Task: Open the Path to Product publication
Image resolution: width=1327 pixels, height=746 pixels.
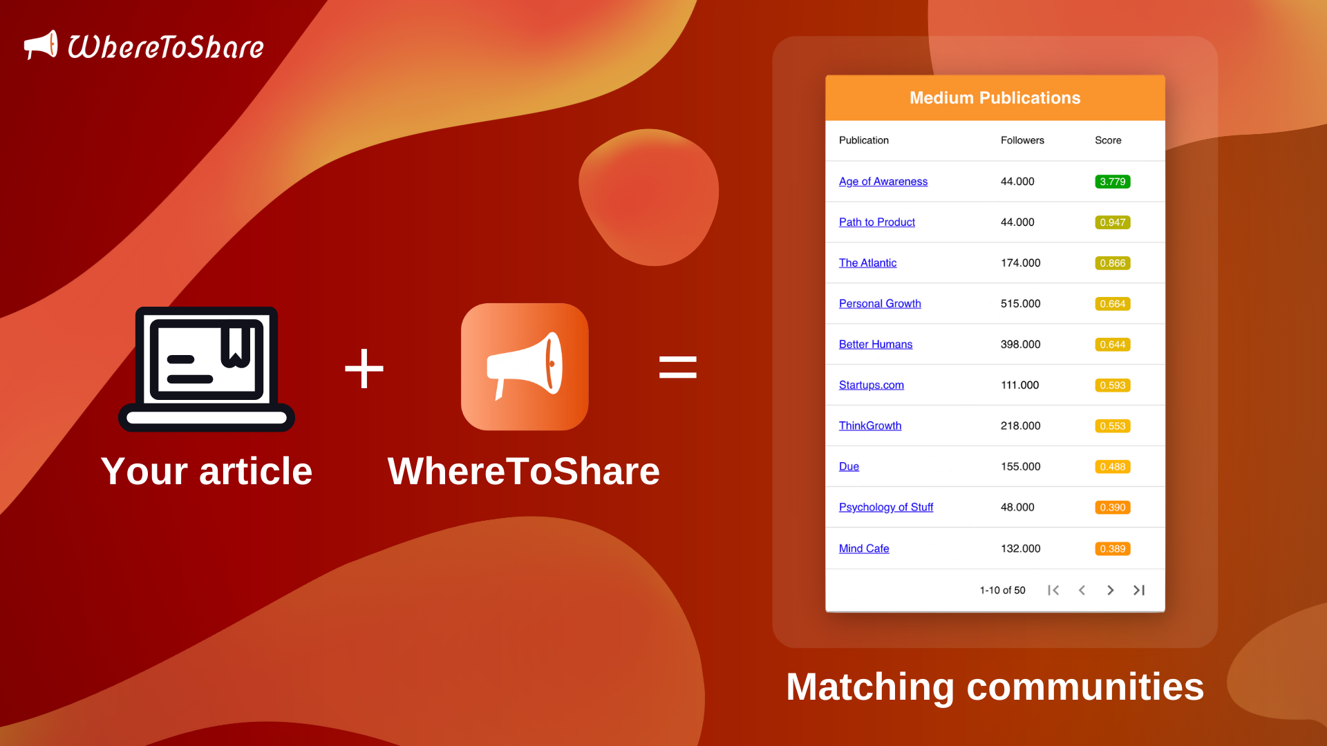Action: click(876, 222)
